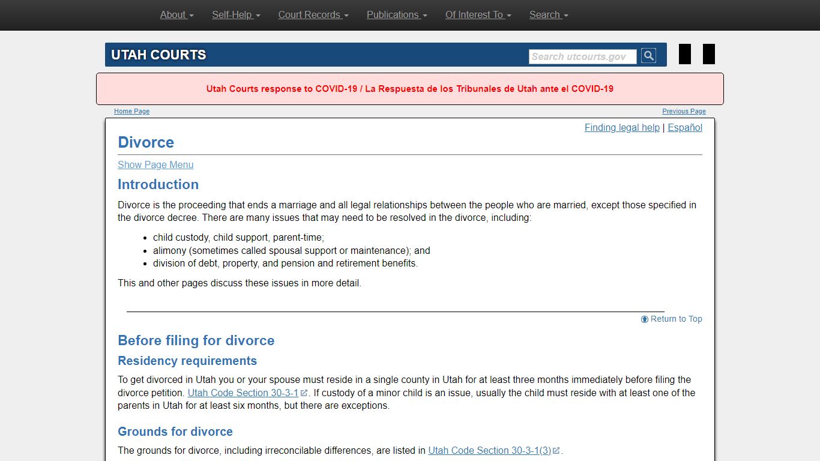Click the bullet about alimony
This screenshot has width=820, height=461.
(292, 251)
